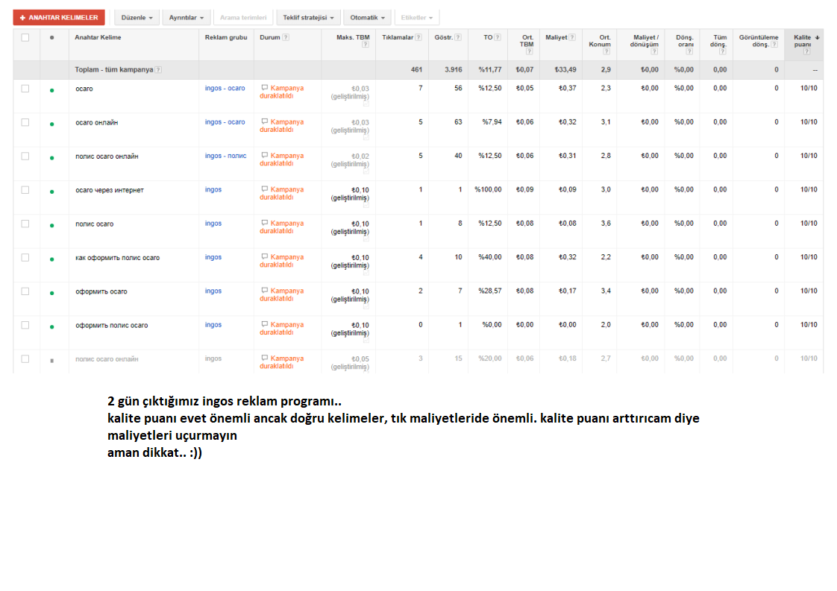Open ad group ingos - осаго in осаго row
This screenshot has width=837, height=591.
pos(225,88)
